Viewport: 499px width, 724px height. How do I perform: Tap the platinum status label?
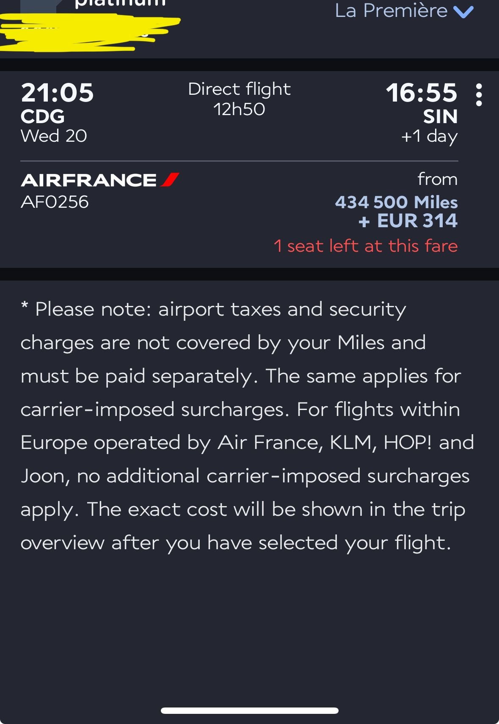120,4
